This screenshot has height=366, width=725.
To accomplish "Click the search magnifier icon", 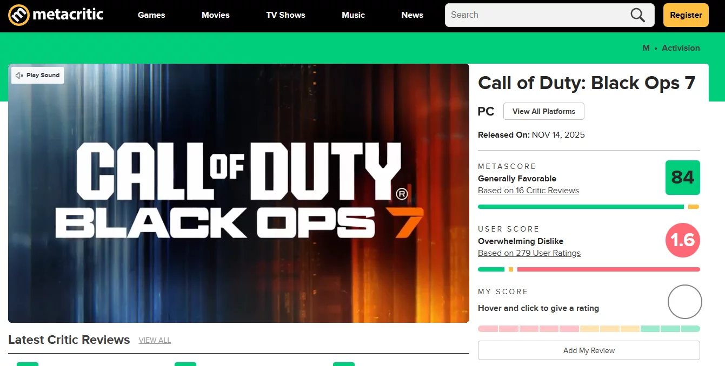I will pyautogui.click(x=638, y=15).
